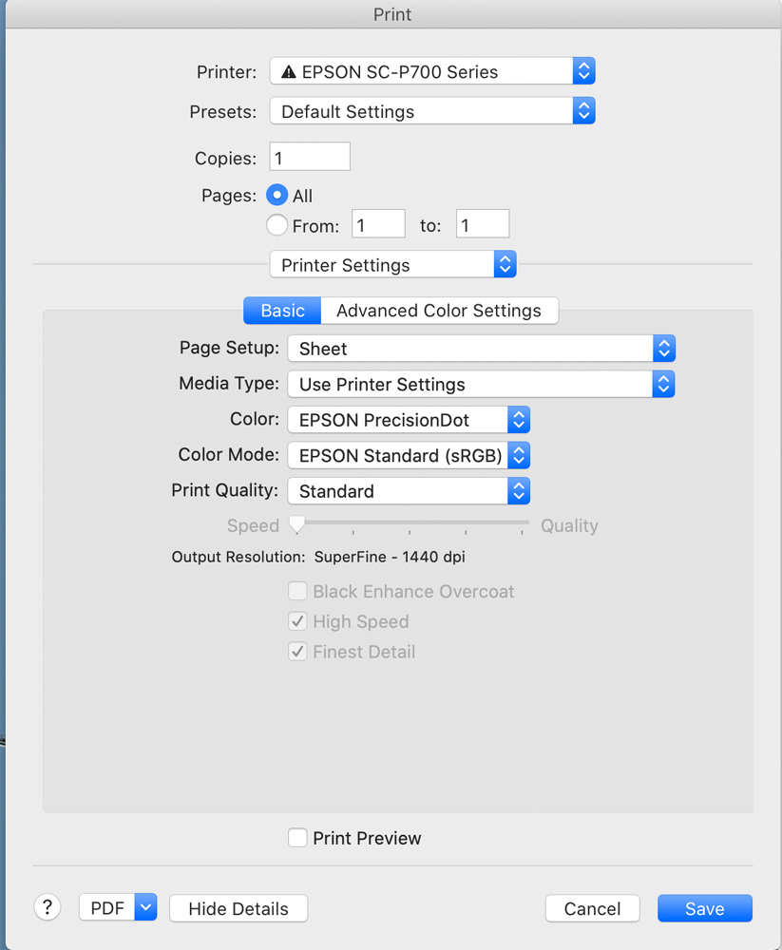This screenshot has width=782, height=950.
Task: Select the From page range radio button
Action: (277, 225)
